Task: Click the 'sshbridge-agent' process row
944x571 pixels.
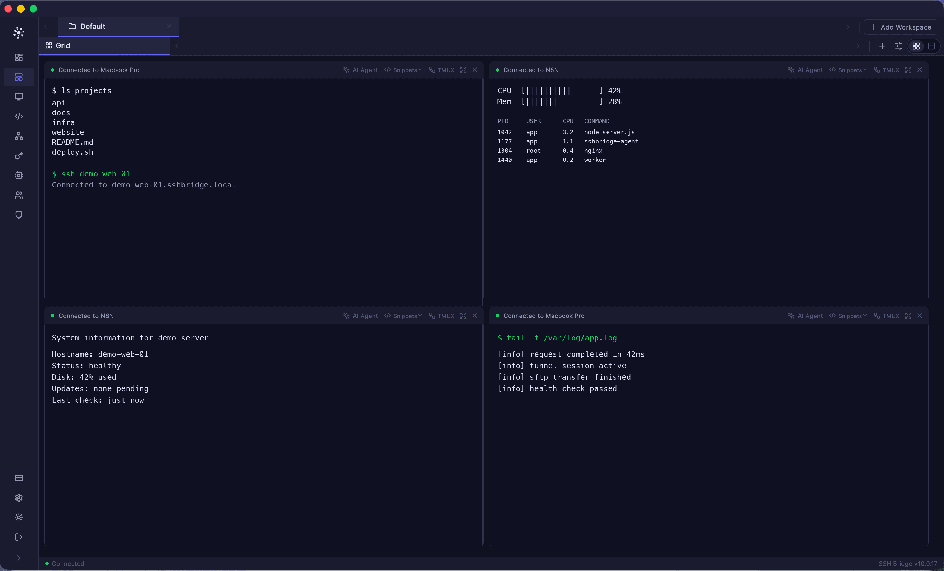Action: pos(568,141)
